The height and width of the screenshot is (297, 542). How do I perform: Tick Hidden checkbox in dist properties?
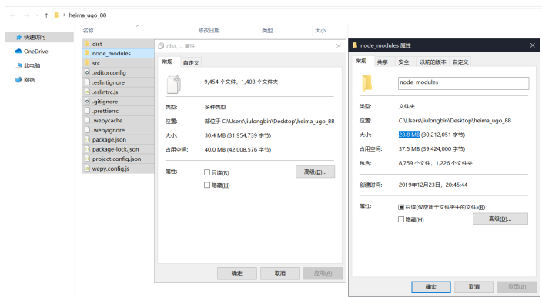point(207,185)
